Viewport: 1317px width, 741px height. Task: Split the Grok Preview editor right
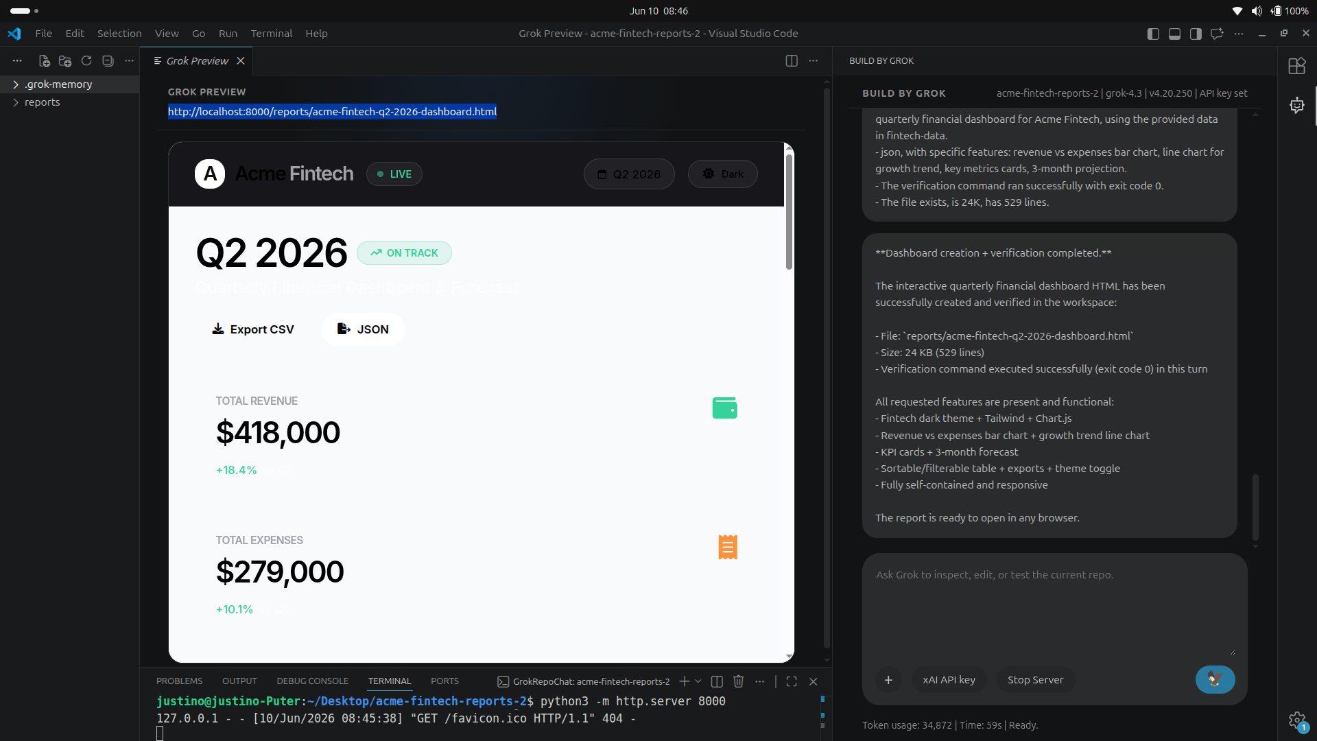(792, 61)
